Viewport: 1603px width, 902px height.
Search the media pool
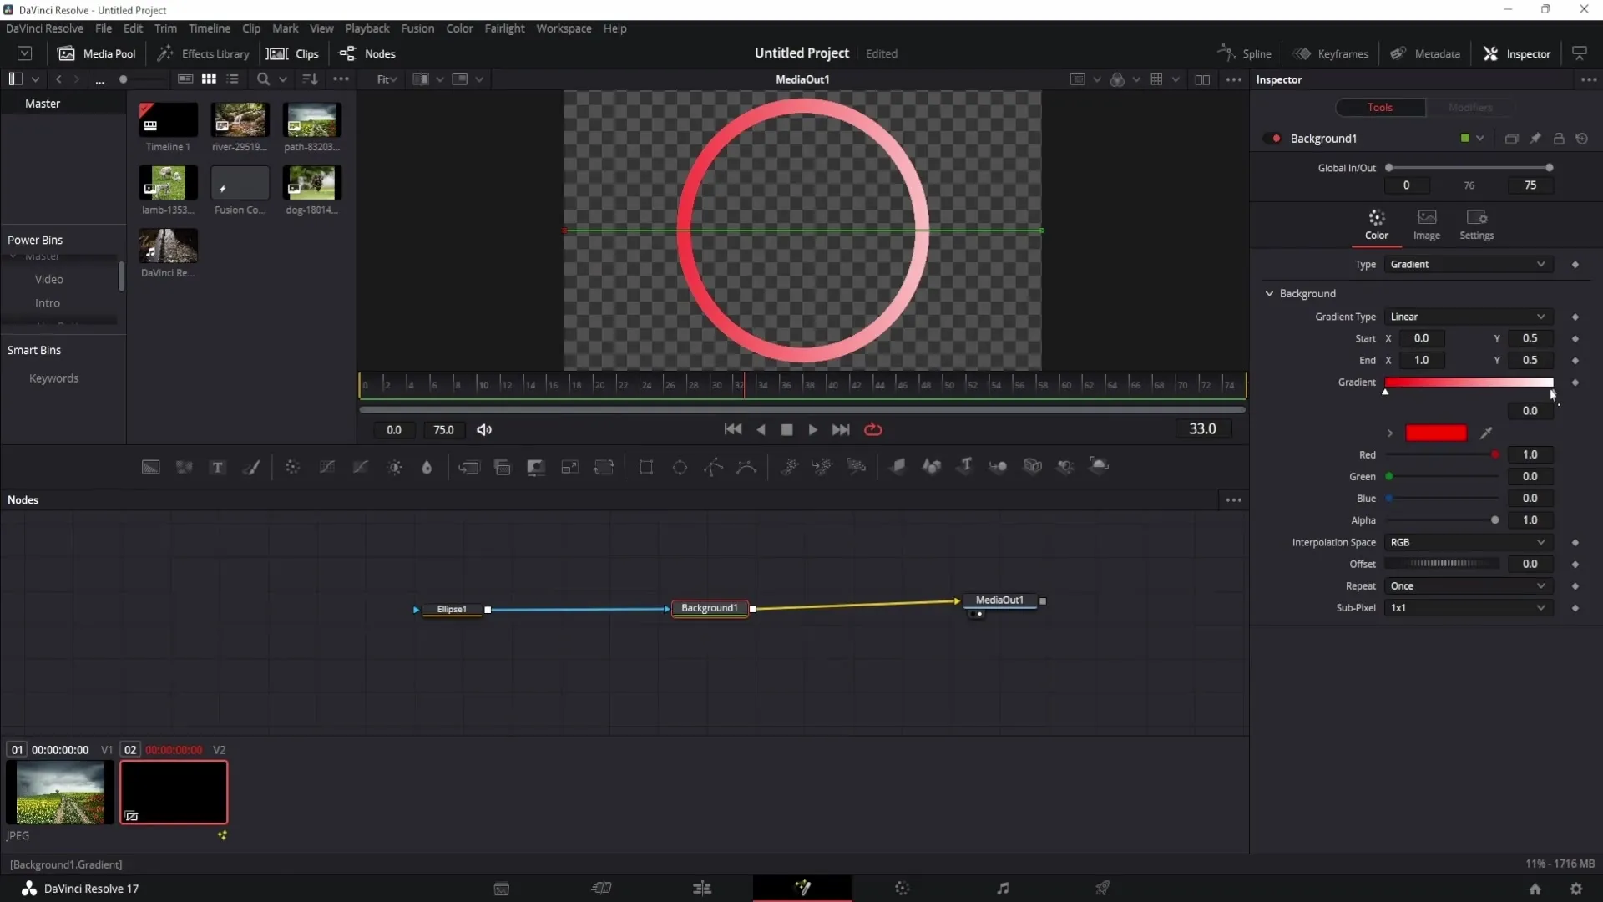pyautogui.click(x=263, y=79)
